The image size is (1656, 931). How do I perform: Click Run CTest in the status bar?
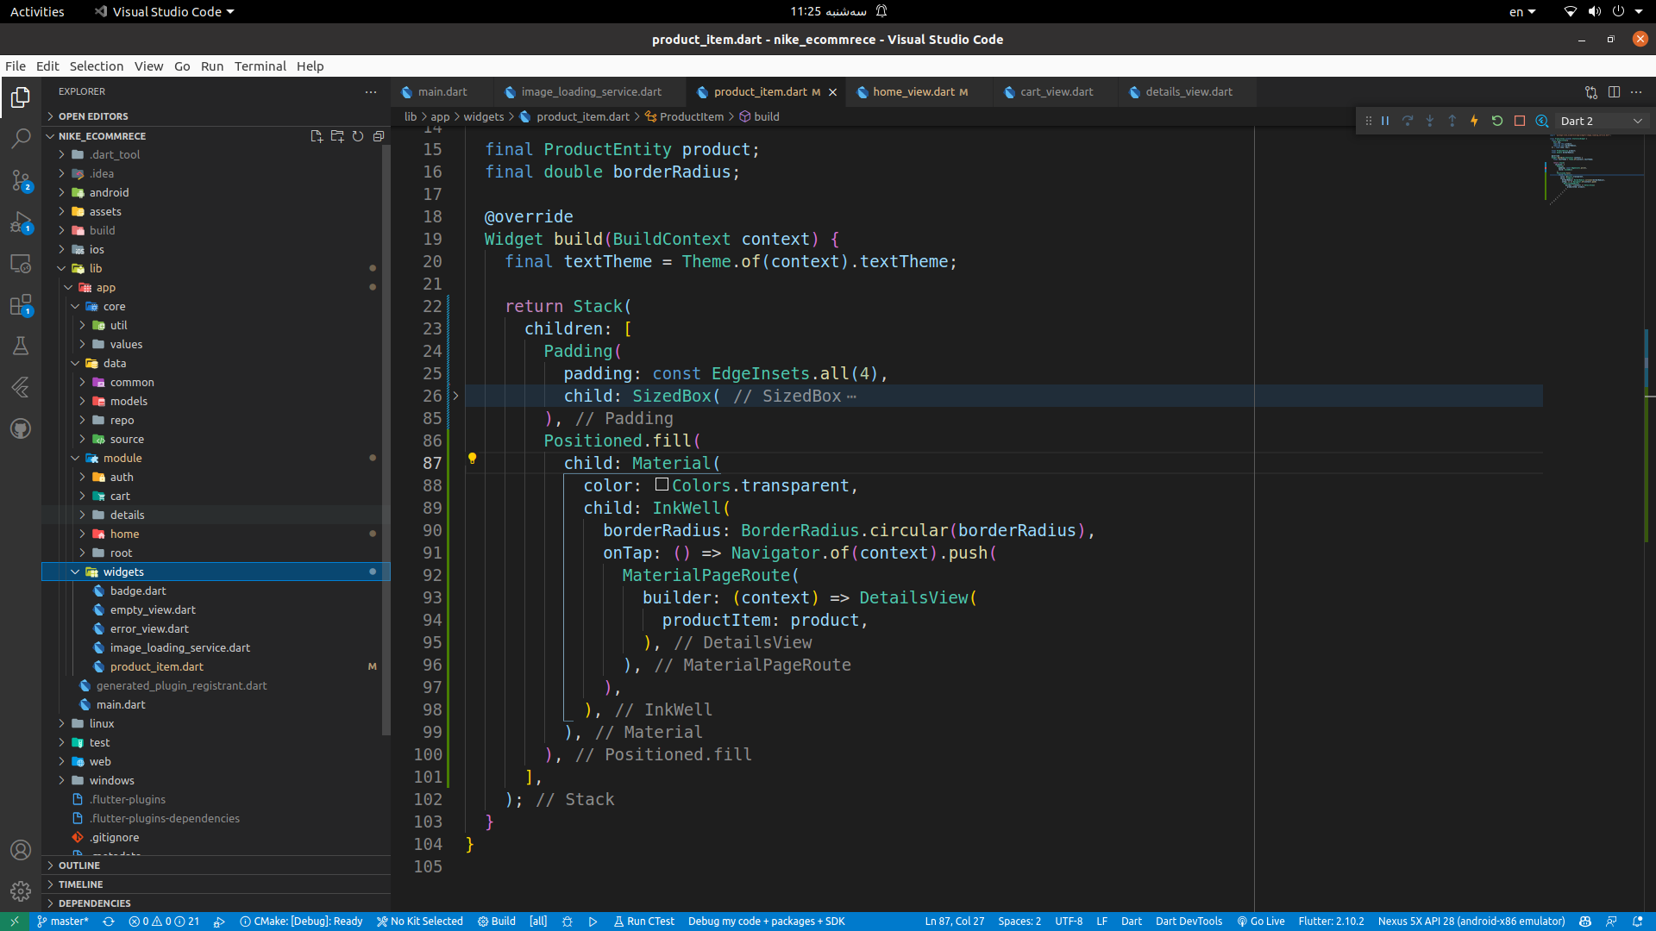[x=643, y=922]
